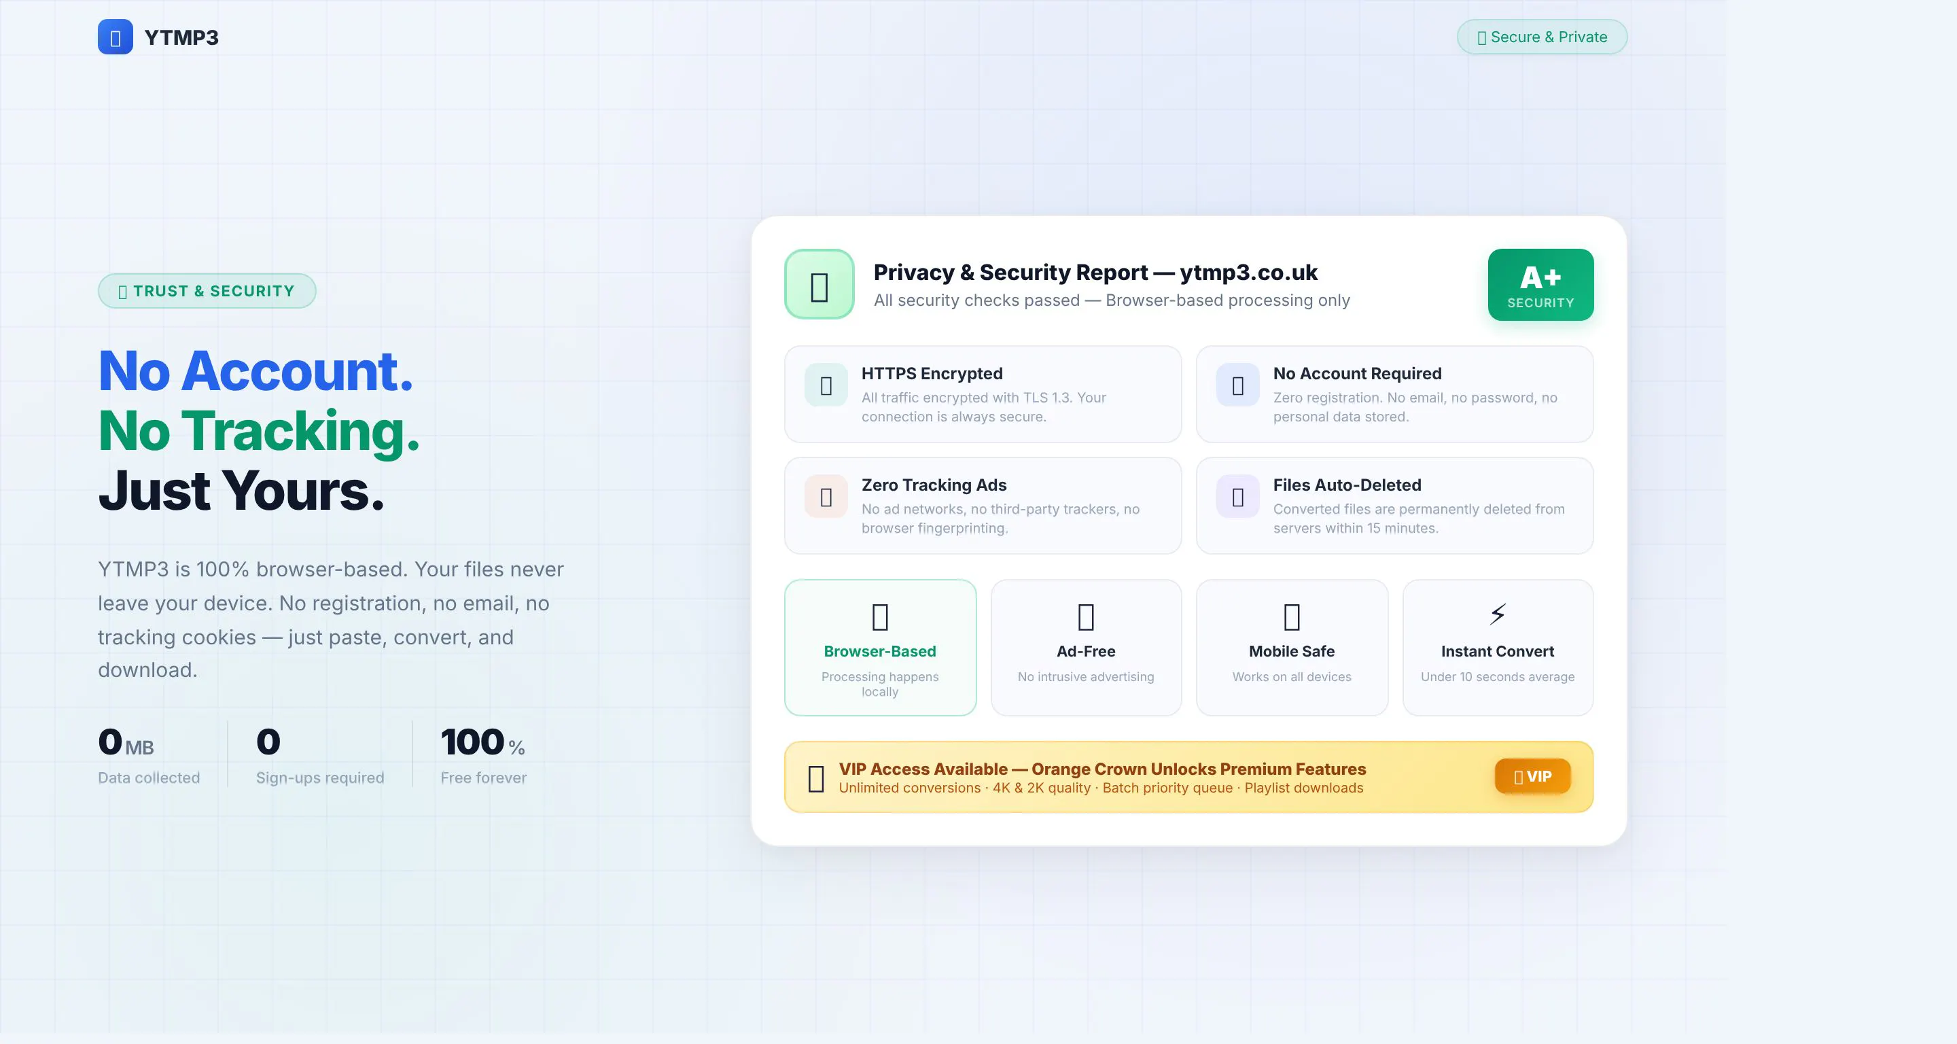The height and width of the screenshot is (1044, 1957).
Task: Click the "YTMP3 is 100% browser-based" paragraph
Action: tap(330, 619)
